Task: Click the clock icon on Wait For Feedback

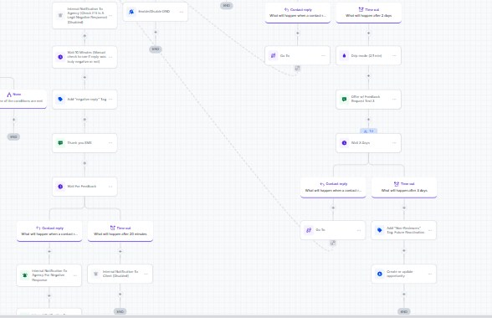Action: pyautogui.click(x=60, y=187)
